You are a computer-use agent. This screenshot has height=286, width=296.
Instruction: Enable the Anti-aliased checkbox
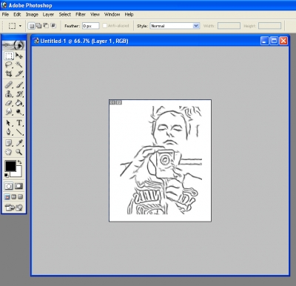[104, 26]
